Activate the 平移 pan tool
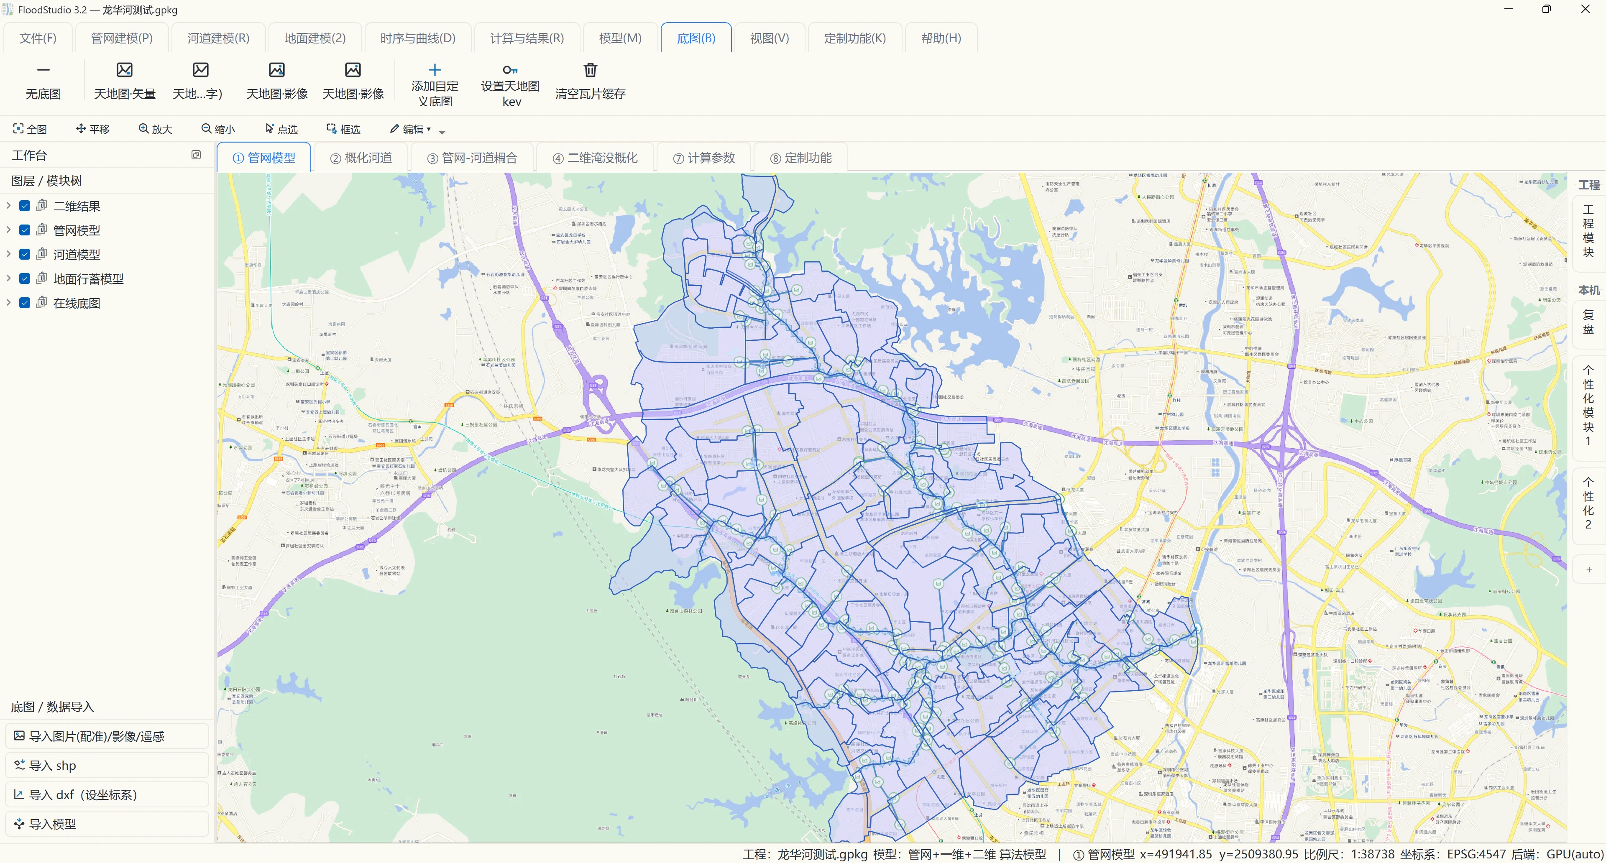The image size is (1606, 863). (92, 129)
